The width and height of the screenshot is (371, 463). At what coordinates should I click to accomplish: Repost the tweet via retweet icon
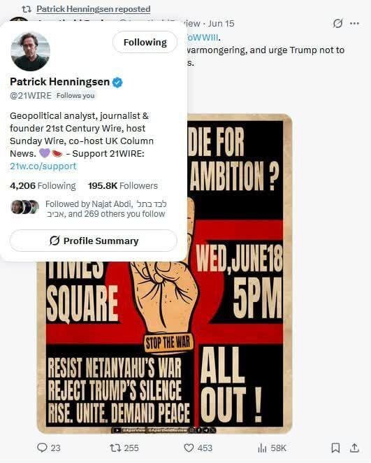click(115, 448)
